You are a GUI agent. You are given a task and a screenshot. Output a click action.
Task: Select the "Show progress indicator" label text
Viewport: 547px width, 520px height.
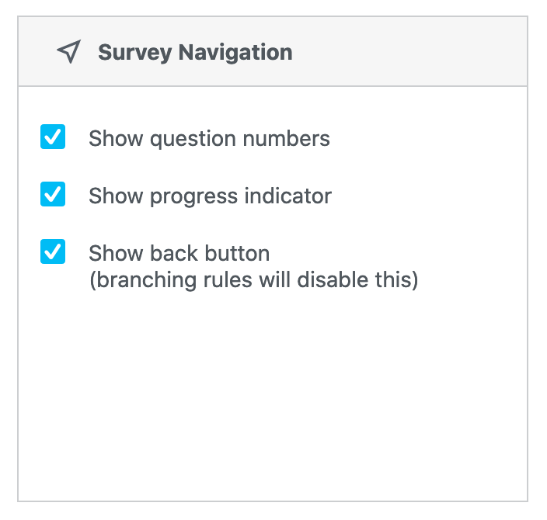pyautogui.click(x=210, y=196)
